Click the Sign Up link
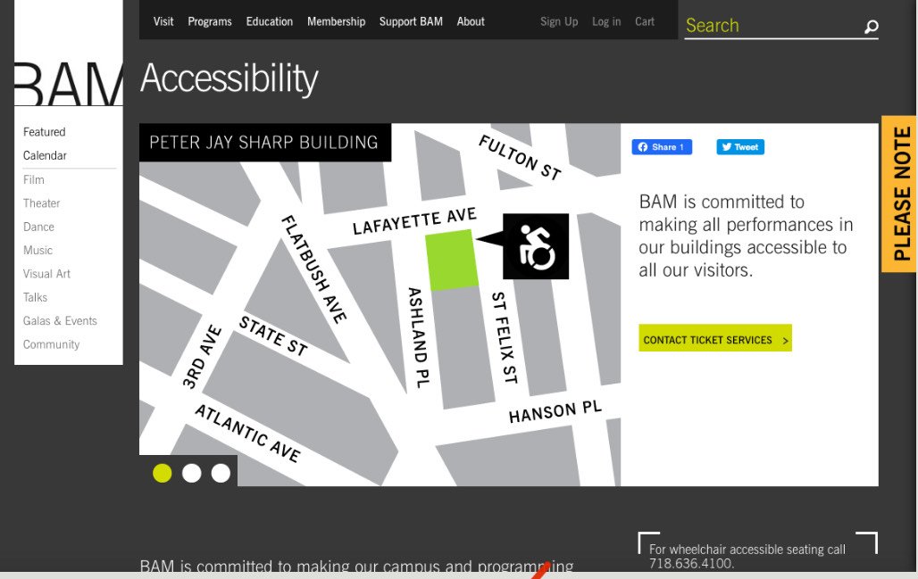 (x=559, y=21)
